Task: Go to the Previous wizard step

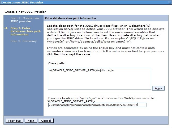Action: click(14, 121)
